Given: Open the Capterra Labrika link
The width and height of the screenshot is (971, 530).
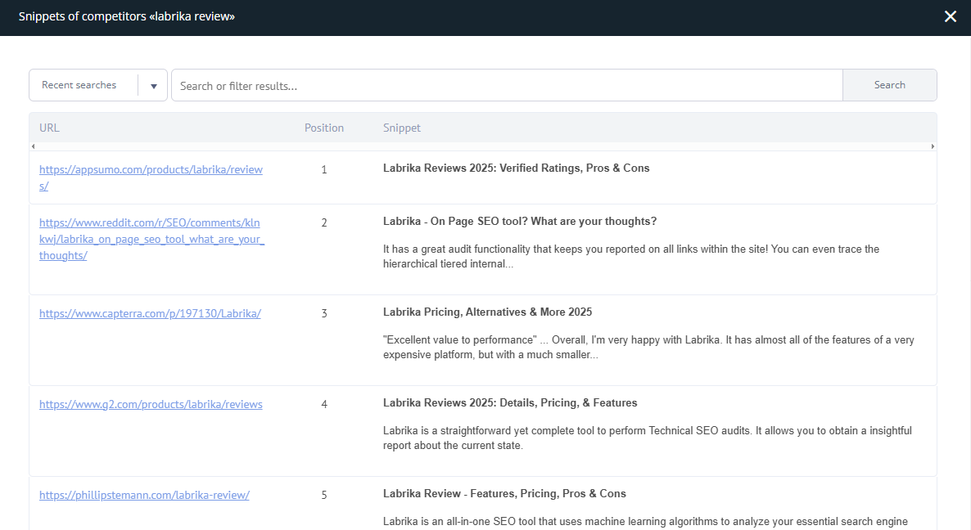Looking at the screenshot, I should click(x=150, y=313).
